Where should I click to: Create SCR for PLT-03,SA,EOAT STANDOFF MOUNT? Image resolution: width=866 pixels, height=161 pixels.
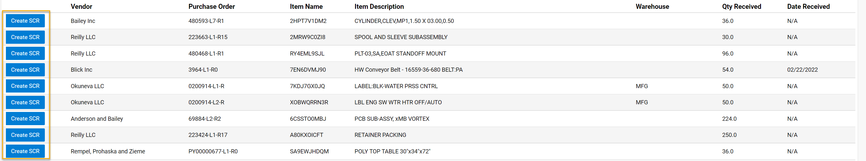click(25, 53)
